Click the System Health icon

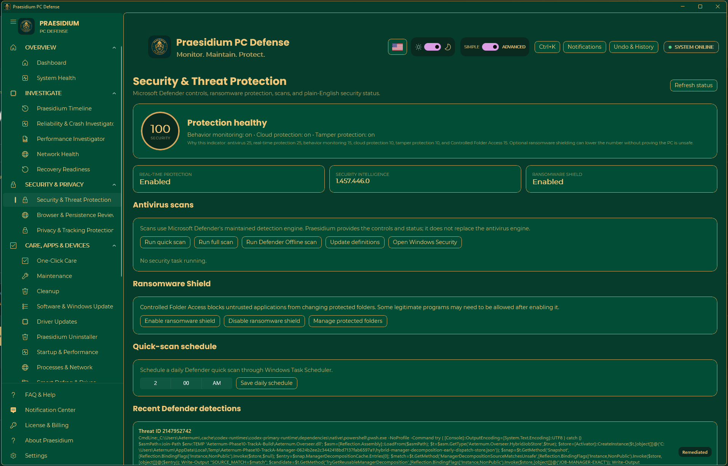[25, 78]
